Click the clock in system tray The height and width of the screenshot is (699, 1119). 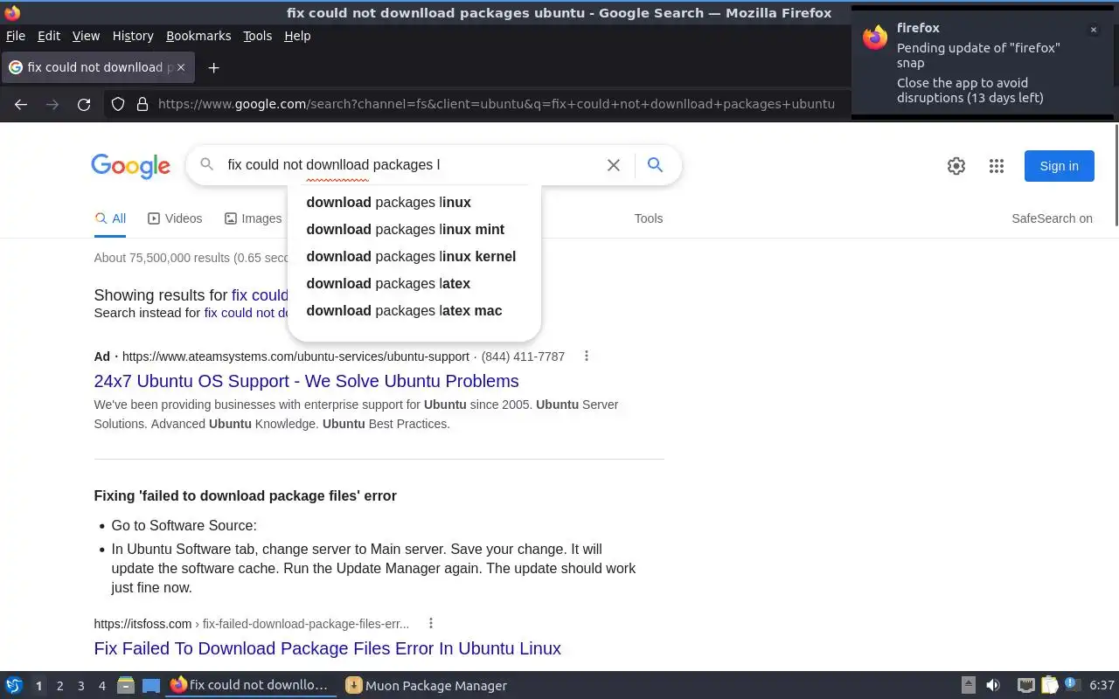click(x=1102, y=686)
